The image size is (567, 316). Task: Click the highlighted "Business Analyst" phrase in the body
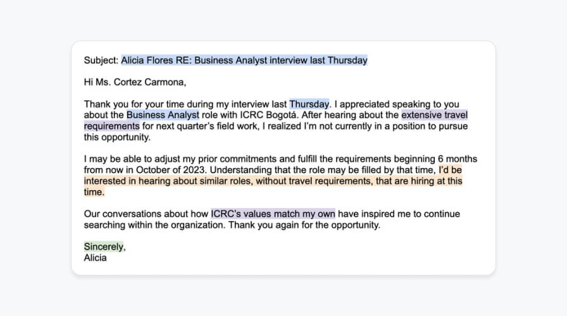coord(163,115)
